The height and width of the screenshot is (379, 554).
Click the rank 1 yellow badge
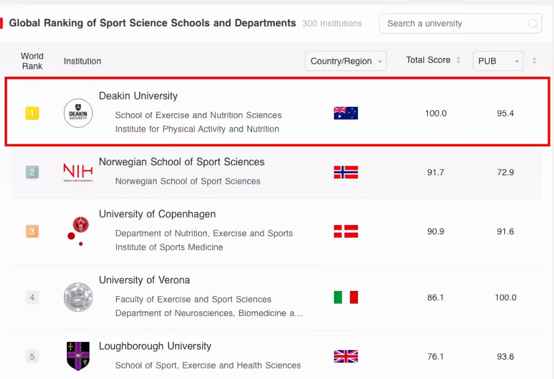[x=32, y=113]
